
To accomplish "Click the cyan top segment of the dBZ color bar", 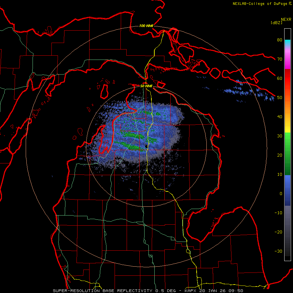I will pos(287,43).
